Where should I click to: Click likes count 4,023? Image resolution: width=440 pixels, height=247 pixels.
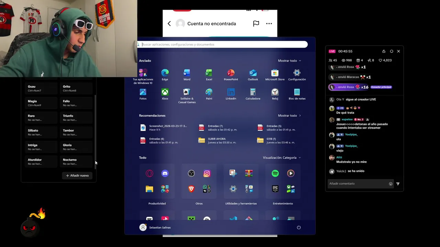click(385, 60)
